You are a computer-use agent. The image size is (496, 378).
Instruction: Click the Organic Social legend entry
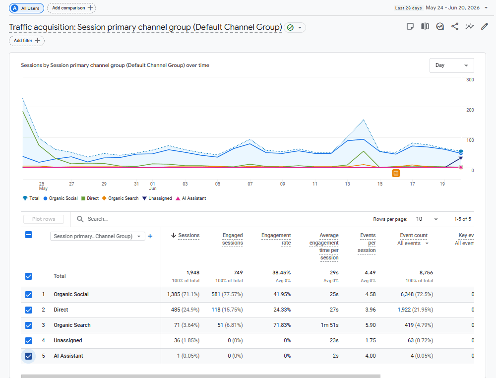(61, 198)
